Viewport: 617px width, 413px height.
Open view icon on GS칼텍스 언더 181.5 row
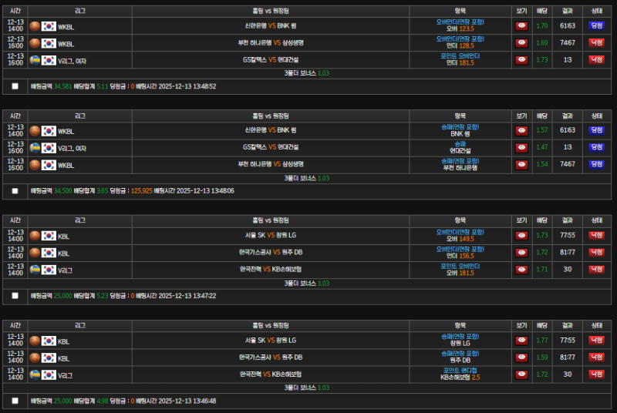pyautogui.click(x=521, y=59)
